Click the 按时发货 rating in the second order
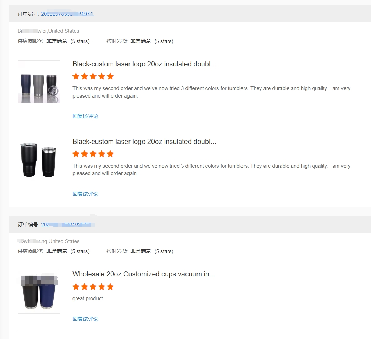This screenshot has height=339, width=371. [140, 251]
